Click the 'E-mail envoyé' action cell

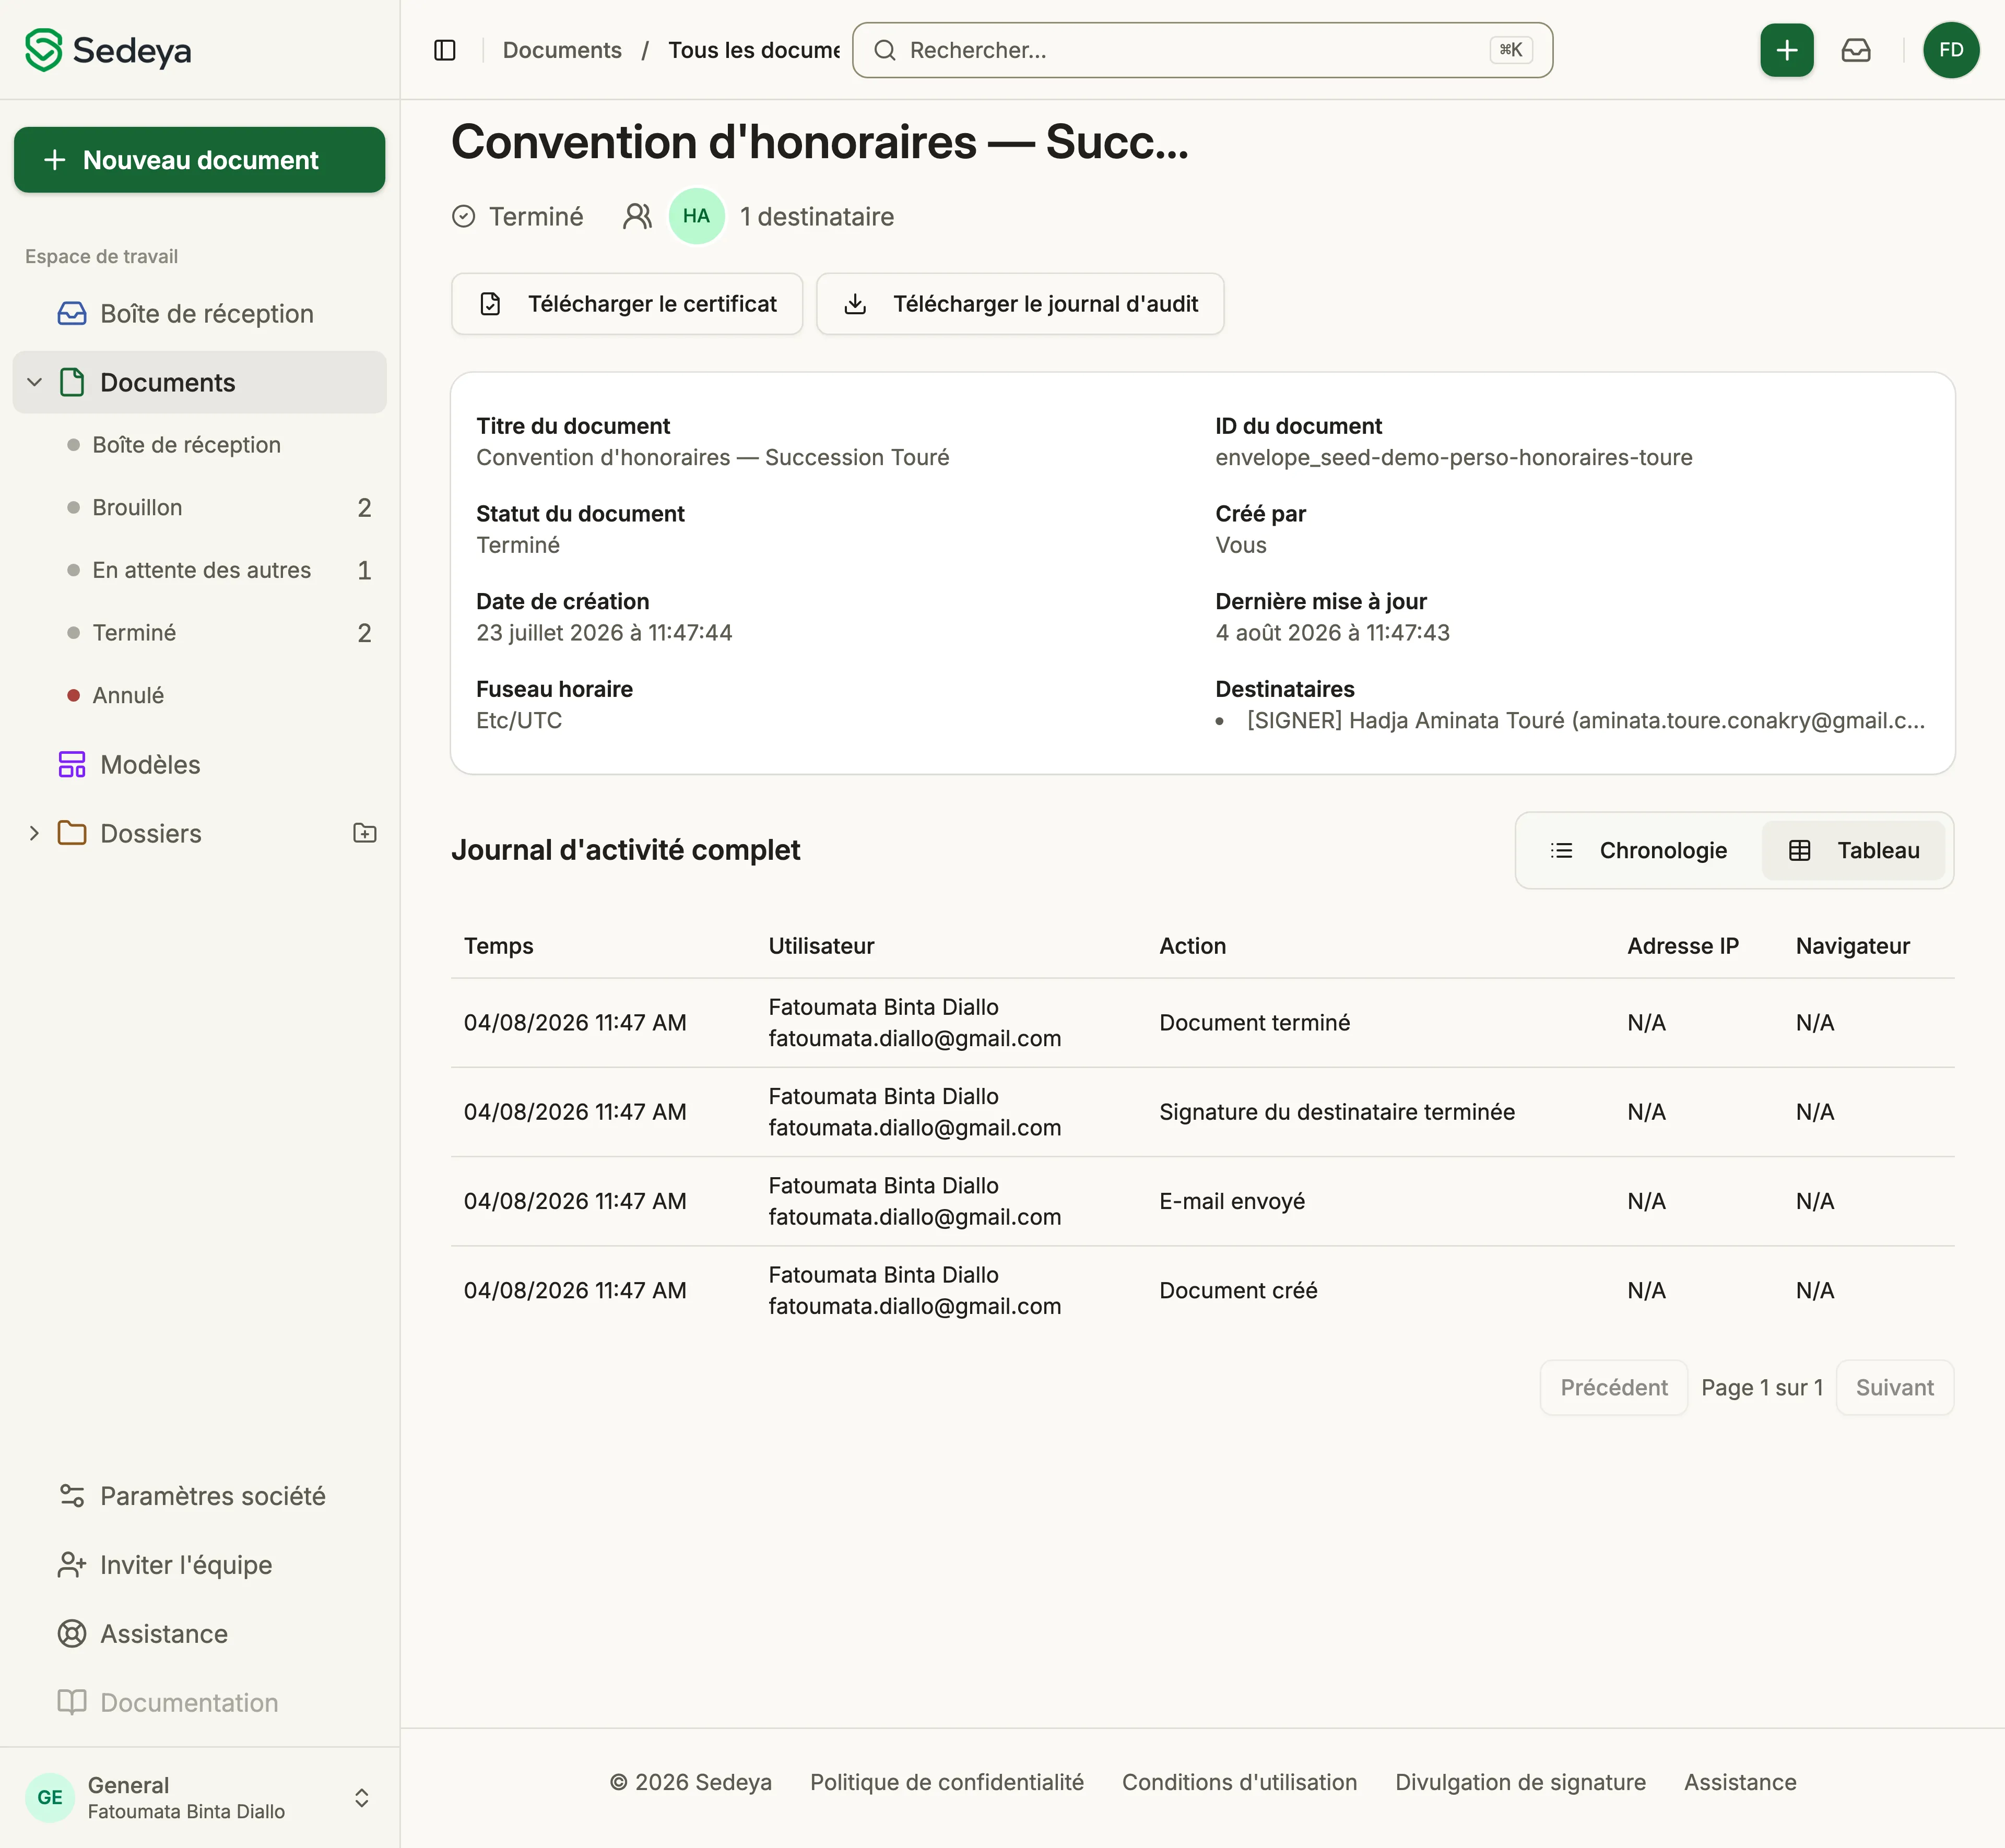pyautogui.click(x=1232, y=1201)
